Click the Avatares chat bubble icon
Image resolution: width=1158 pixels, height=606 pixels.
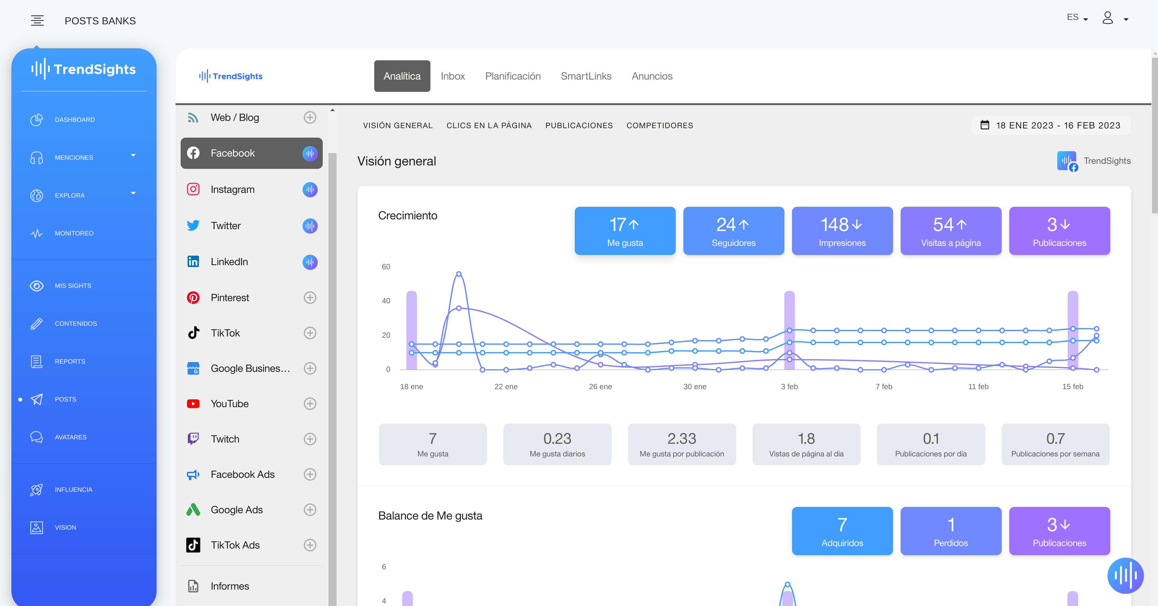point(36,437)
